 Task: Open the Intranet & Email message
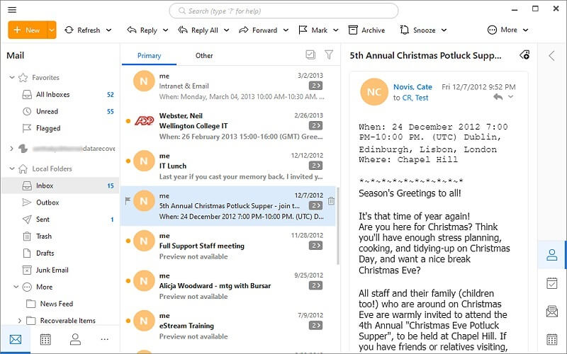coord(229,86)
